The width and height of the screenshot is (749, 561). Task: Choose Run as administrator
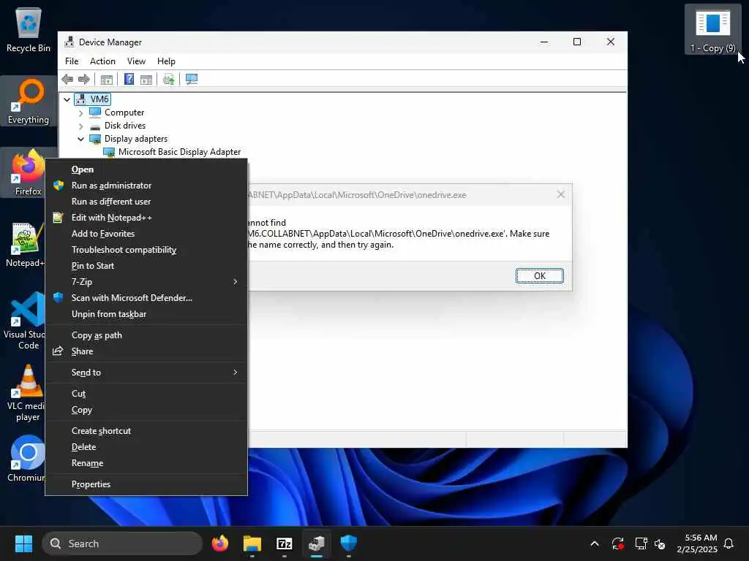tap(146, 186)
